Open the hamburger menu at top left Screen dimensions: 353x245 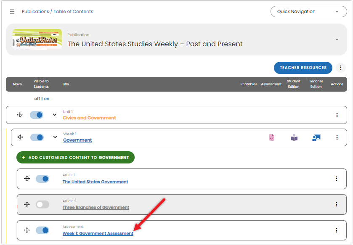click(x=12, y=11)
